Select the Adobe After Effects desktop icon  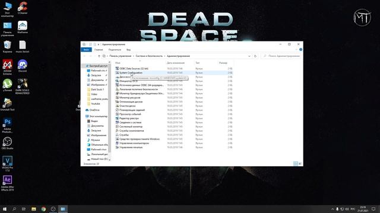[x=7, y=183]
